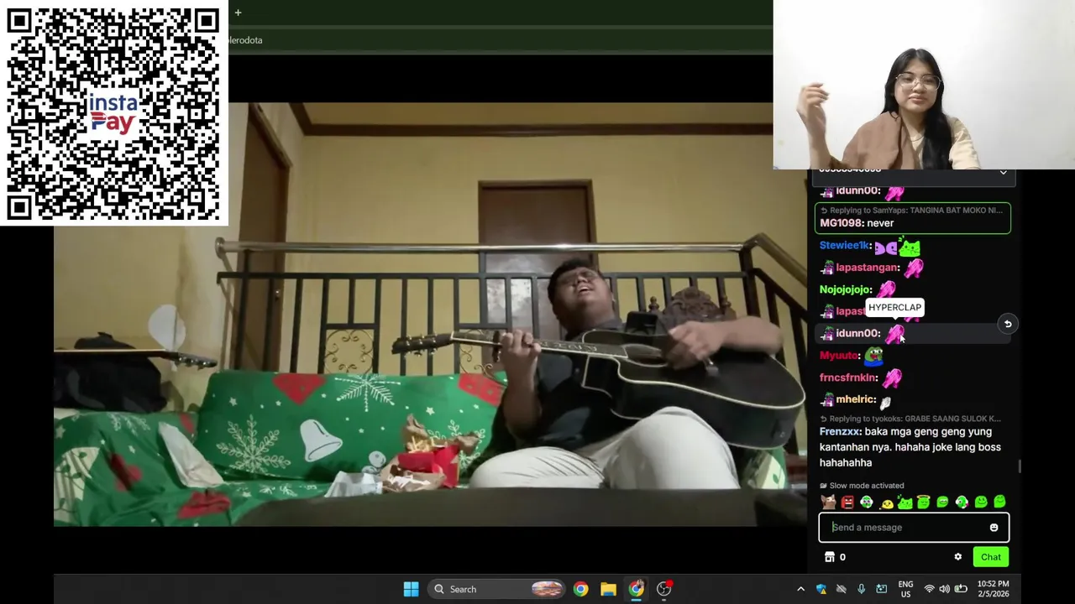Send message with green Chat button
This screenshot has height=604, width=1075.
click(x=991, y=557)
